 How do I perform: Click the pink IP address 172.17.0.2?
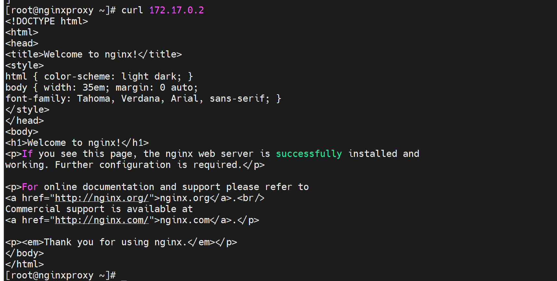[176, 10]
